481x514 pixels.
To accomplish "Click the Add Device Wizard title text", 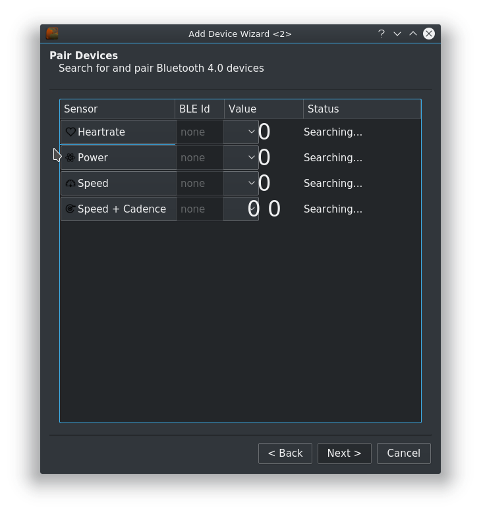I will tap(240, 34).
